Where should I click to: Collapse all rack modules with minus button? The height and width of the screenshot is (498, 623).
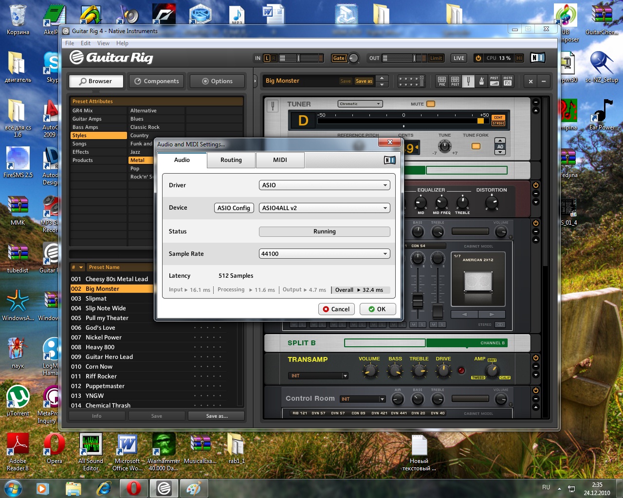pos(544,81)
